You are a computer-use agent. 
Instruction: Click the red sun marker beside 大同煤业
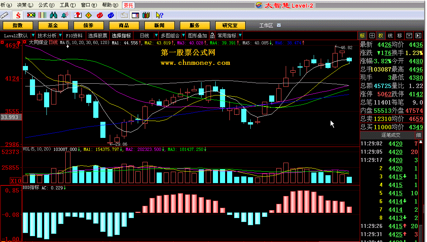tap(24, 42)
